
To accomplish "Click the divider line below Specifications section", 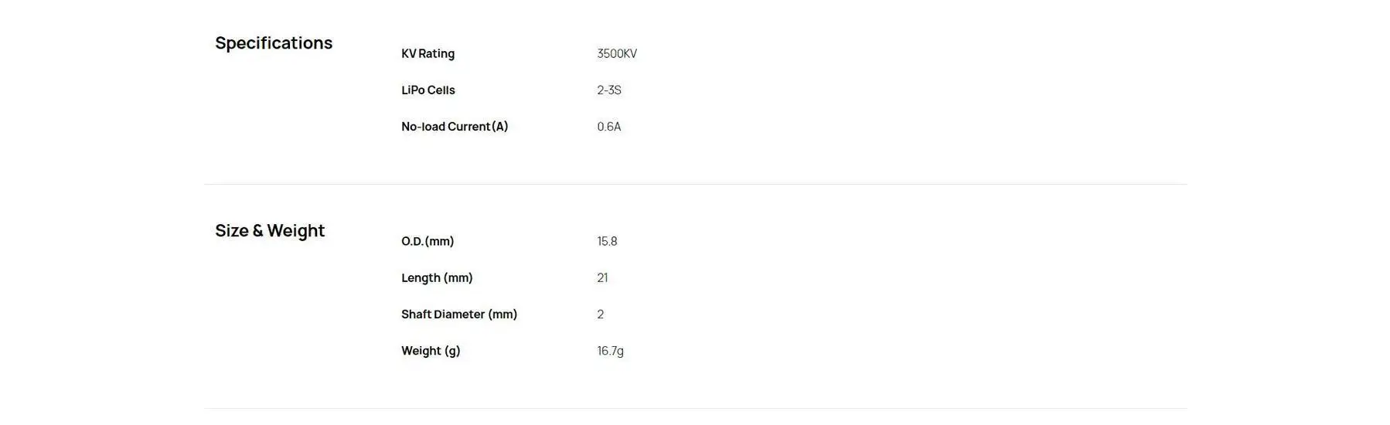I will coord(696,185).
